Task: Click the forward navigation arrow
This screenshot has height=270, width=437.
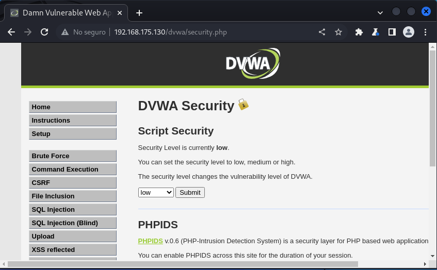Action: 27,32
